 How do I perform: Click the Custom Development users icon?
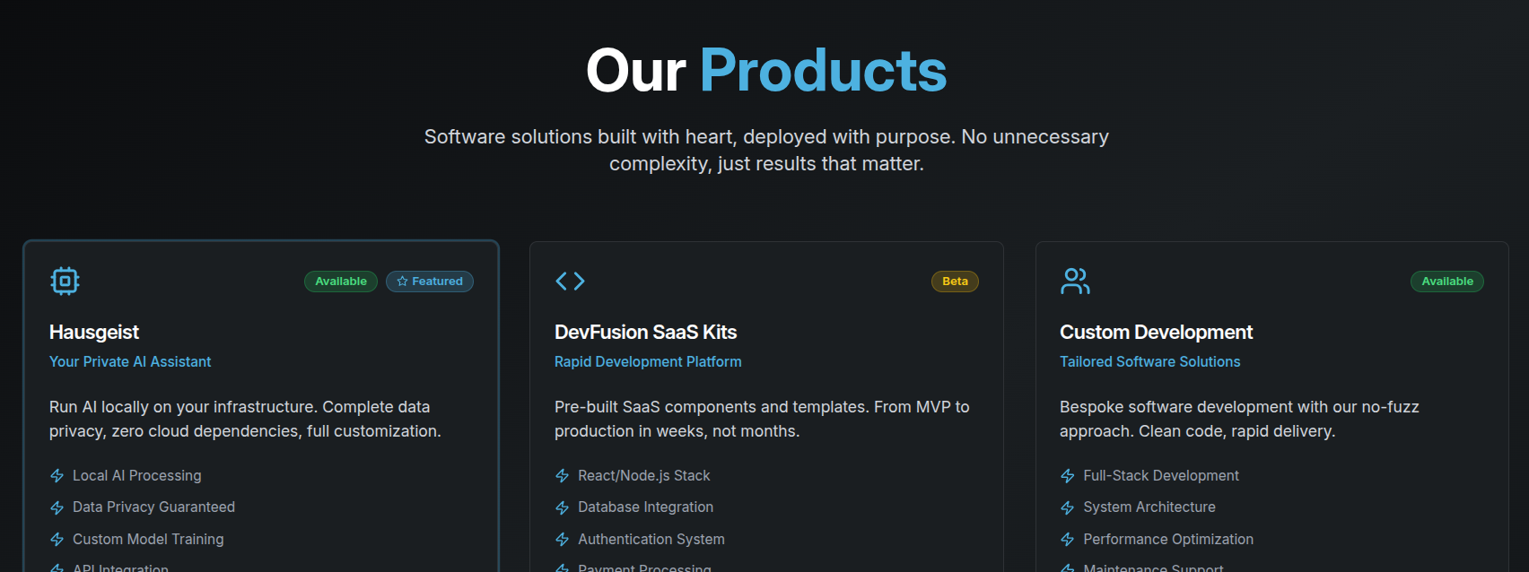pyautogui.click(x=1075, y=281)
